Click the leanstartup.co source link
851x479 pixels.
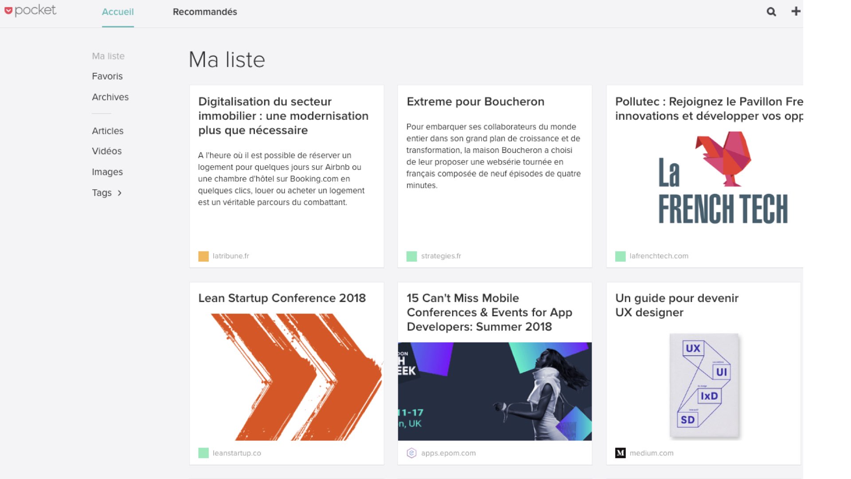(x=237, y=453)
